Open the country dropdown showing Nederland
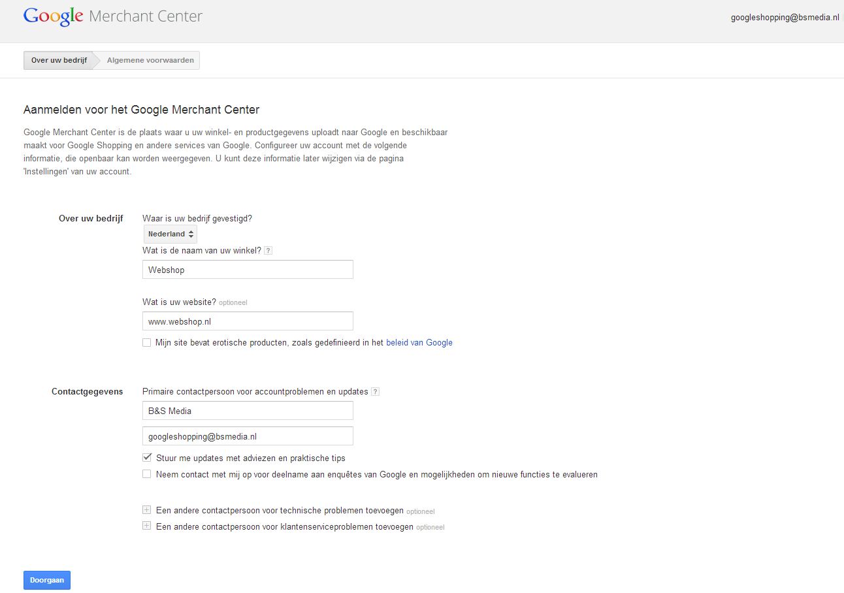This screenshot has height=593, width=844. (170, 234)
